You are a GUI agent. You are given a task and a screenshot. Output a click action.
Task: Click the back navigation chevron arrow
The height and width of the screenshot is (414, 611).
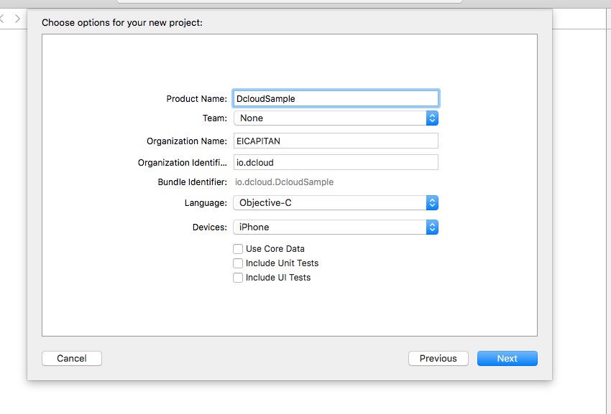click(x=2, y=18)
